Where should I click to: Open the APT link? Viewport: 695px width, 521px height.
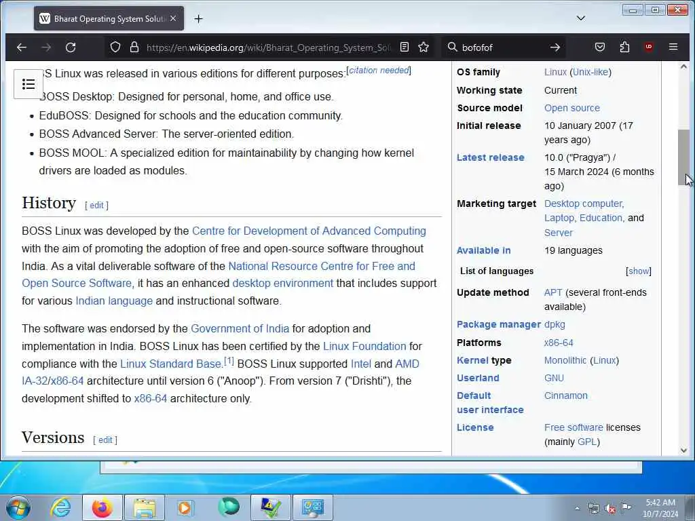pos(552,293)
